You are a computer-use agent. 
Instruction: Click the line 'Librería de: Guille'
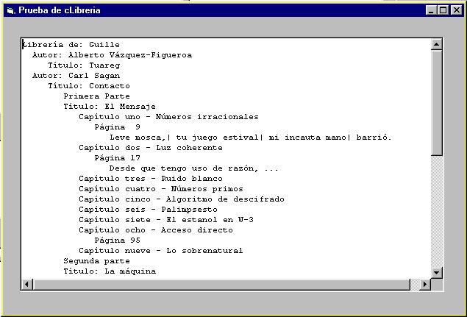pyautogui.click(x=71, y=45)
